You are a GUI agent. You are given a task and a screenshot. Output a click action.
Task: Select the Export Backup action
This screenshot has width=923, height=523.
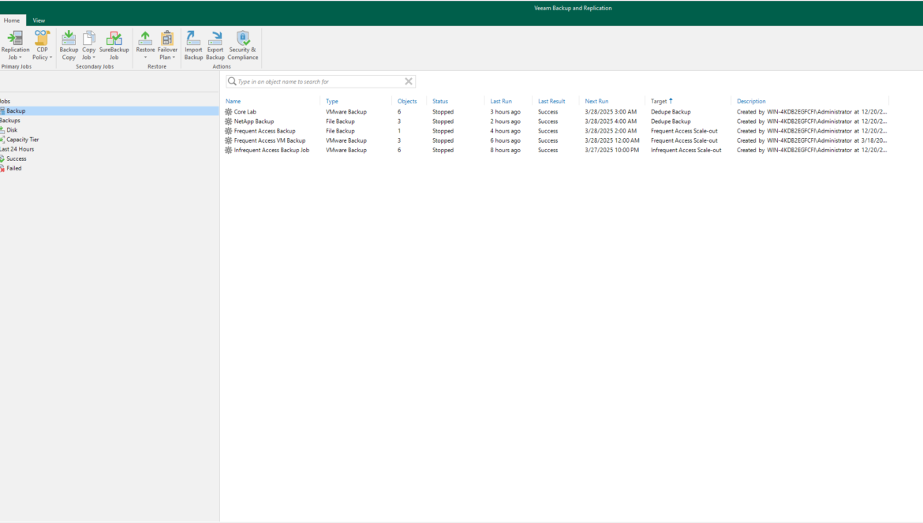pos(215,45)
